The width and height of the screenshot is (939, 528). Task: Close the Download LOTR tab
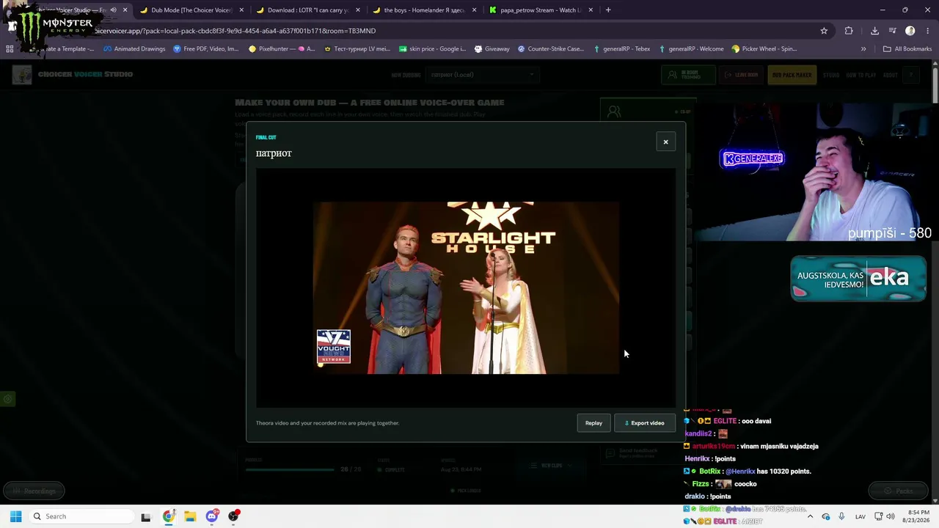(x=358, y=10)
